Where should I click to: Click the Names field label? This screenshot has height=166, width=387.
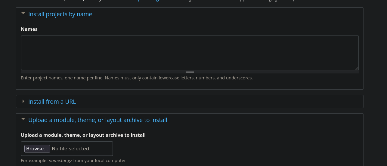(29, 29)
